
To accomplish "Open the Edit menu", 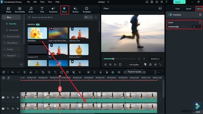I will [x=35, y=2].
